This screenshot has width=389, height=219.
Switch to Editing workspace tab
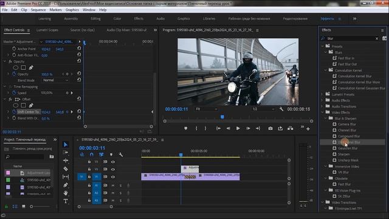[x=95, y=19]
